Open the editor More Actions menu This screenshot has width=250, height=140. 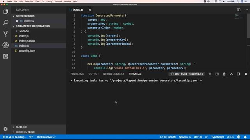pyautogui.click(x=246, y=10)
